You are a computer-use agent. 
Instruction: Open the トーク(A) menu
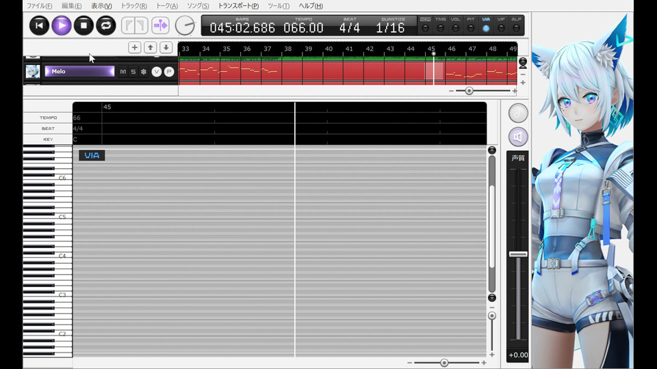click(x=167, y=6)
